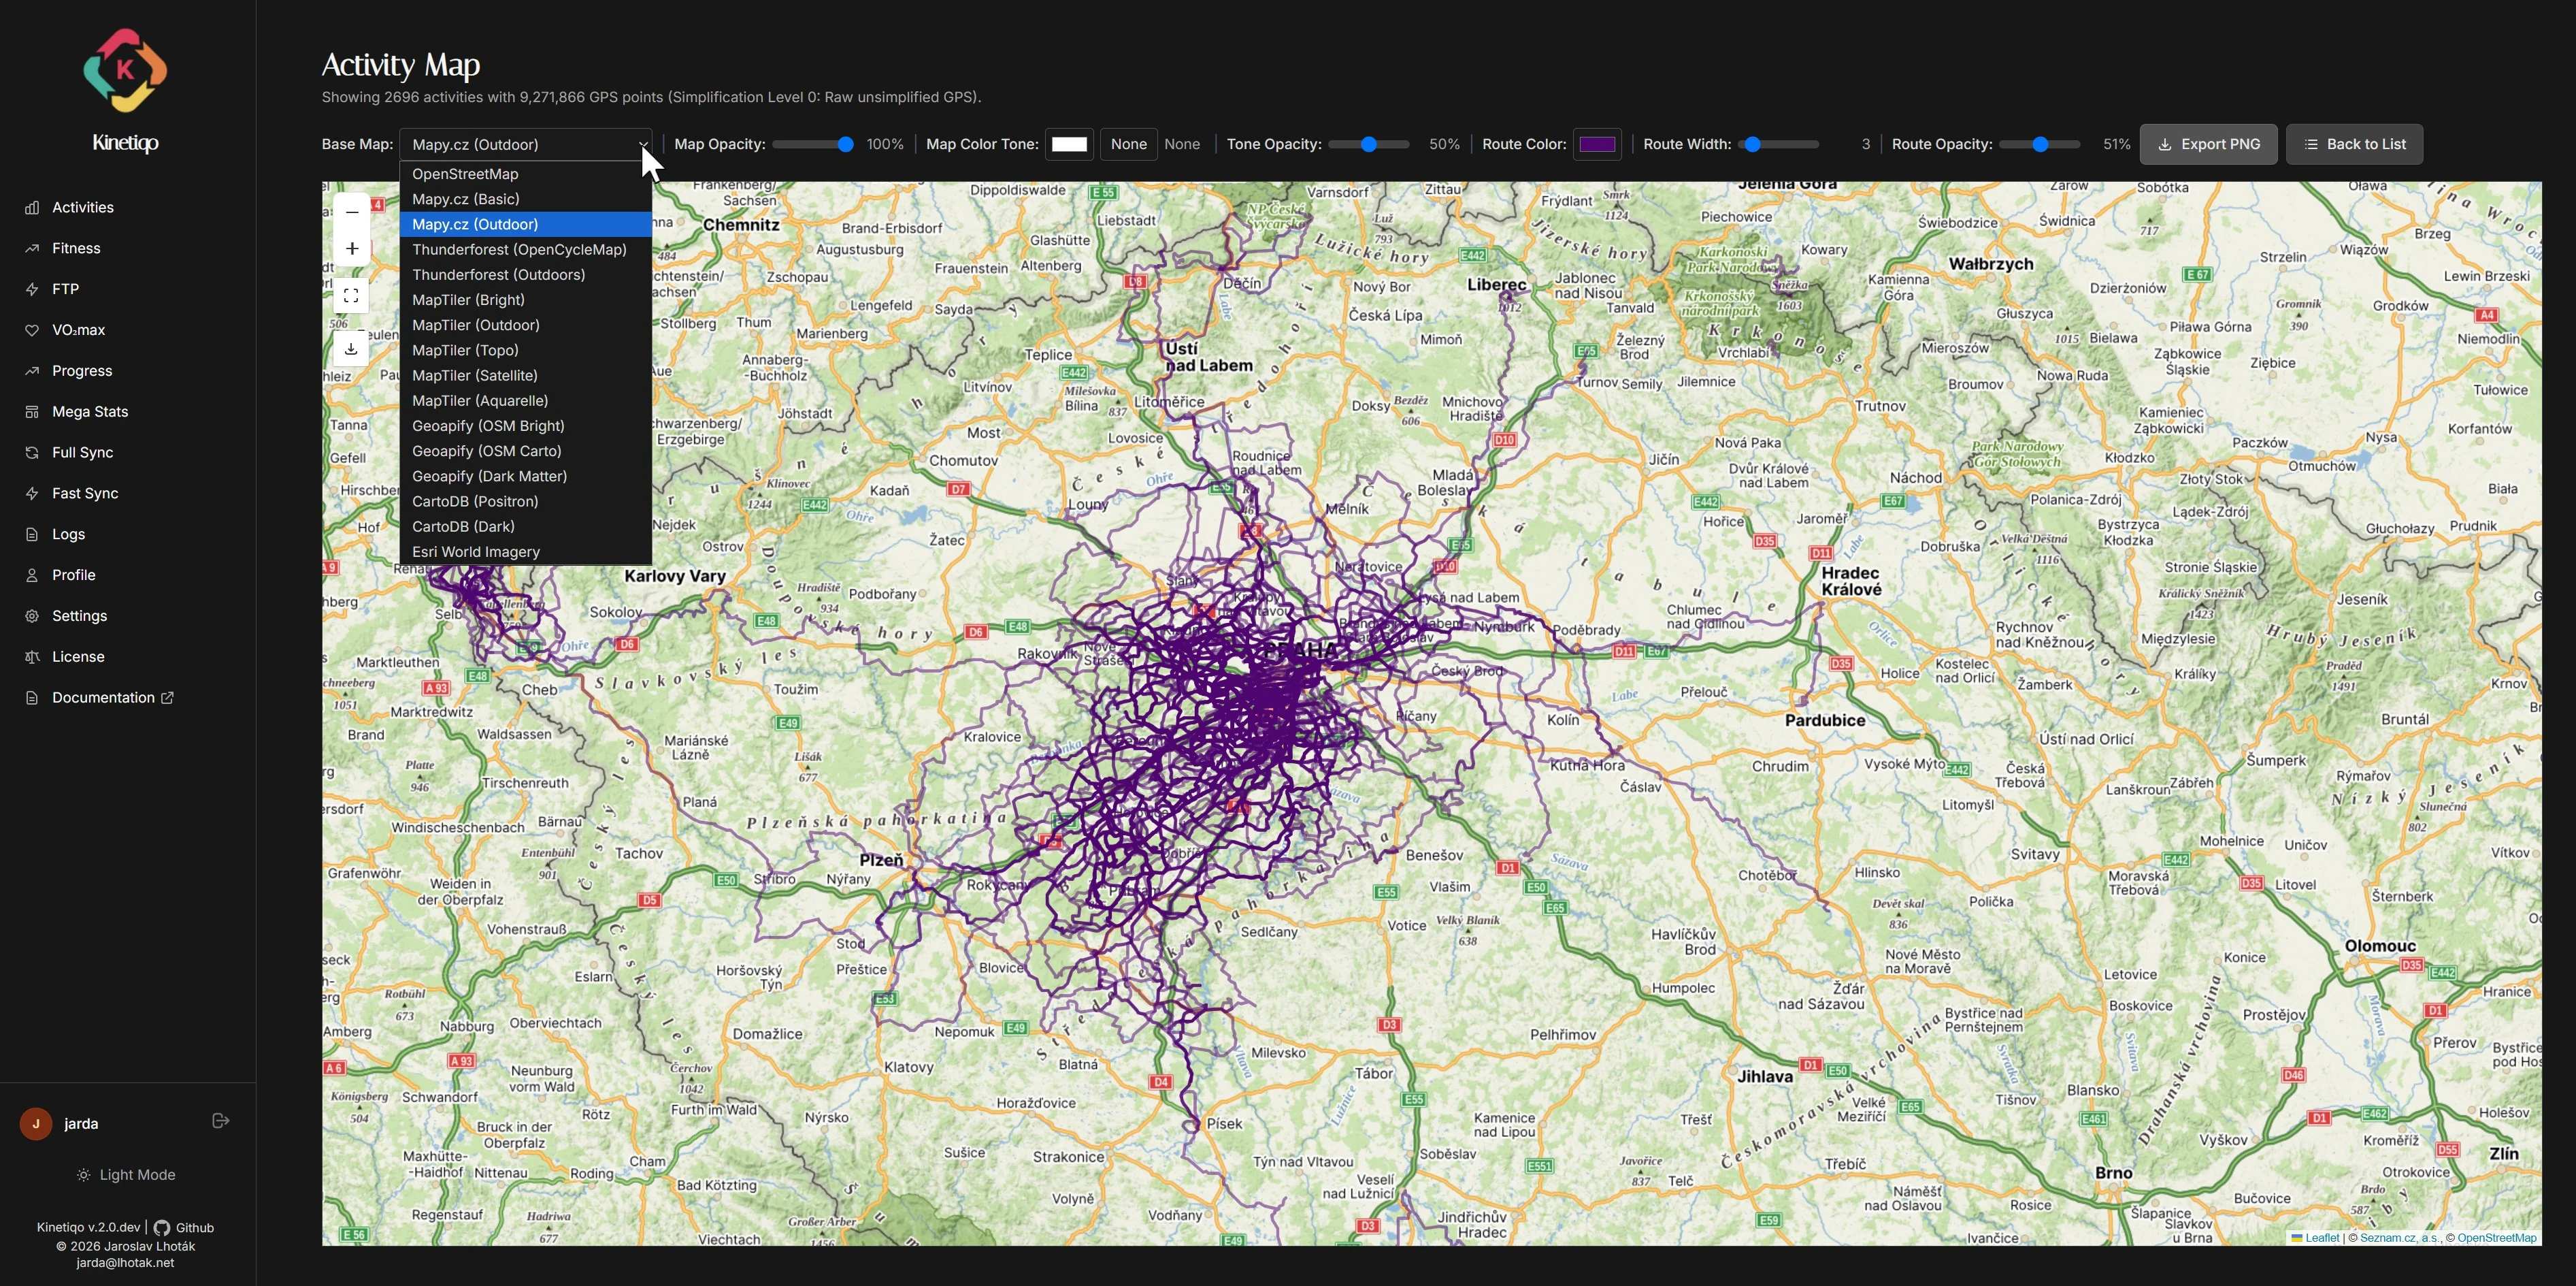Click the jarda user avatar
This screenshot has width=2576, height=1286.
pyautogui.click(x=36, y=1123)
